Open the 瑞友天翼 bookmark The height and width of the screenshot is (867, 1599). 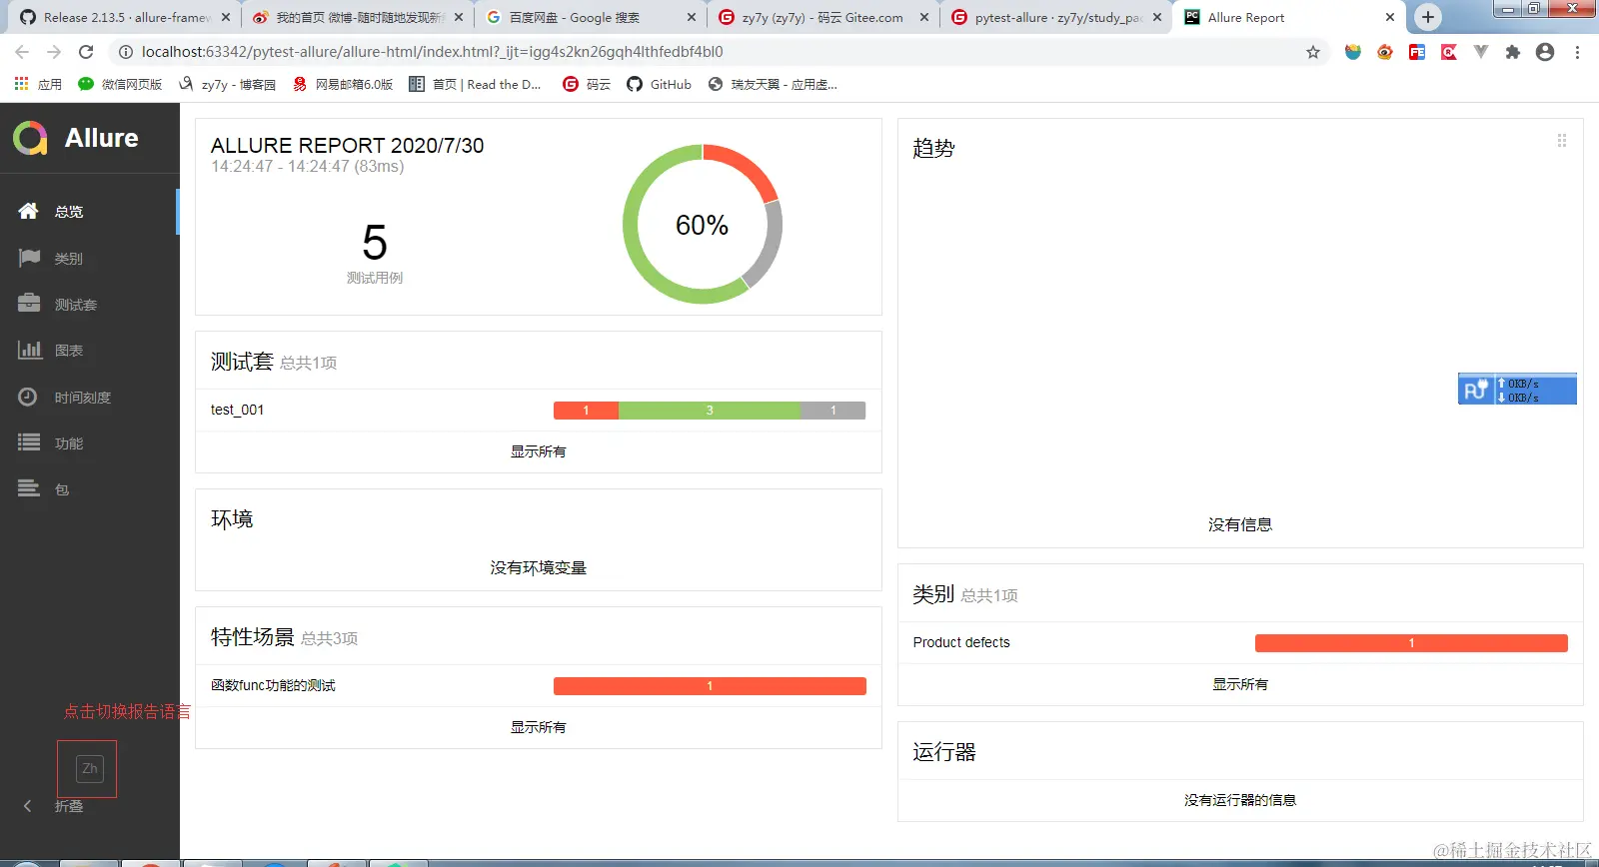773,84
